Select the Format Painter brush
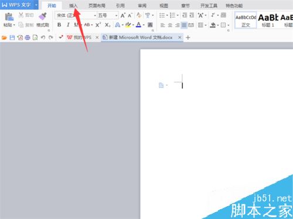Viewport: 293px width, 219px height. 42,17
